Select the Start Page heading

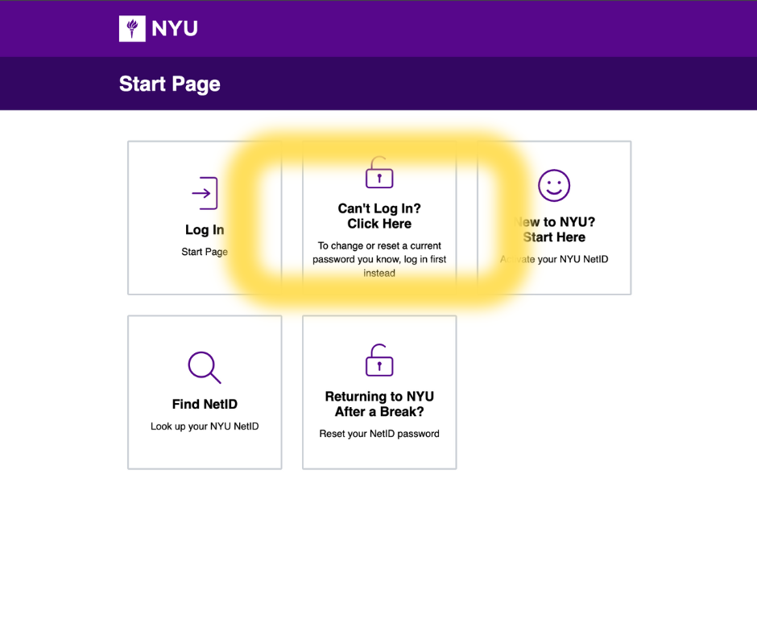pos(170,84)
